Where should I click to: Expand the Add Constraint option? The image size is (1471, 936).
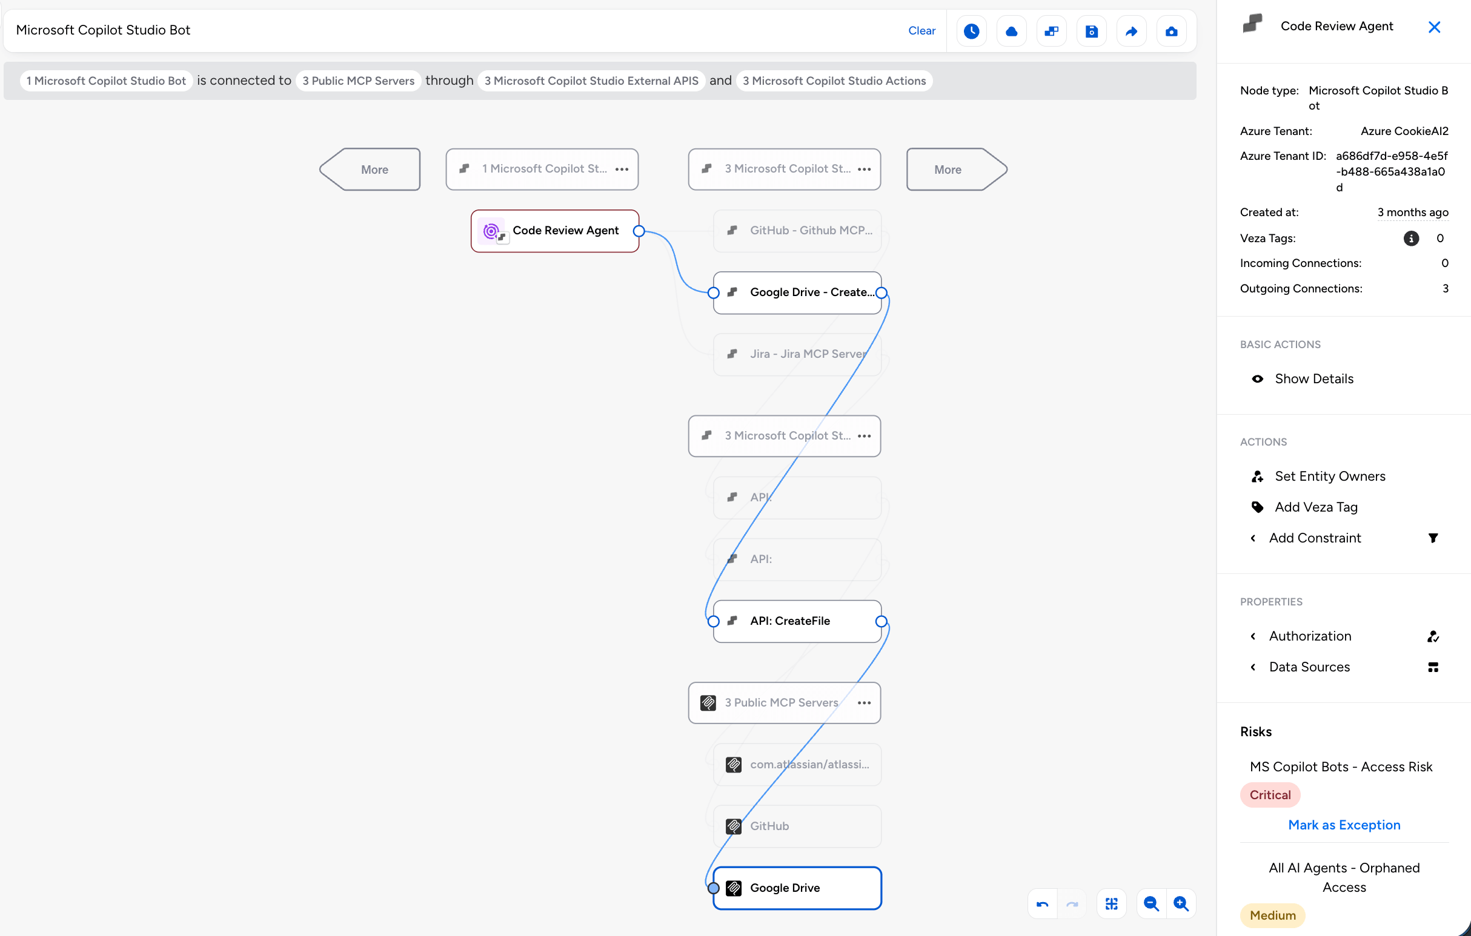pos(1315,538)
